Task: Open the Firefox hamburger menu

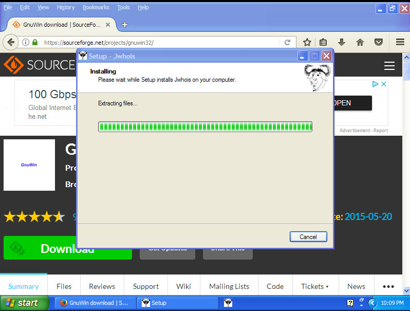Action: point(400,42)
